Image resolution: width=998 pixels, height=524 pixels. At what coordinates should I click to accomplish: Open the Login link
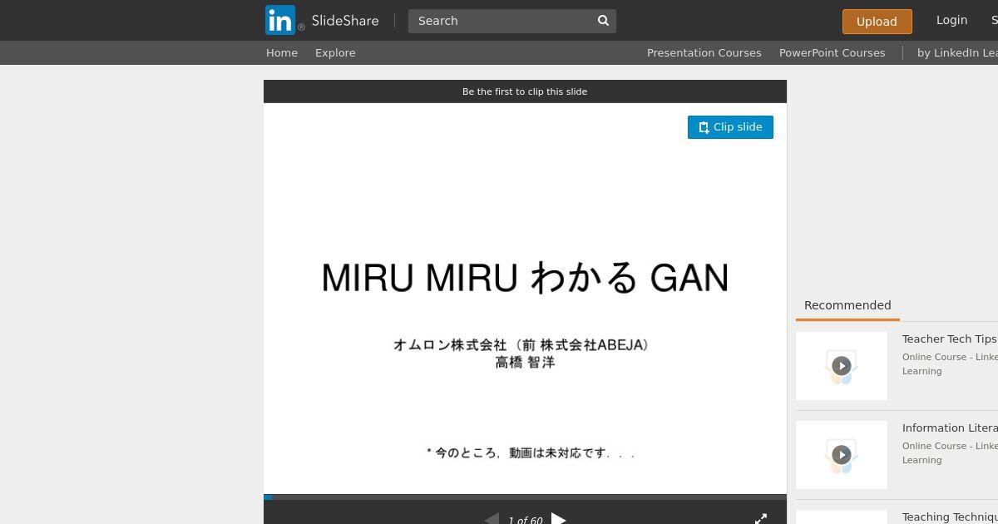pos(951,20)
